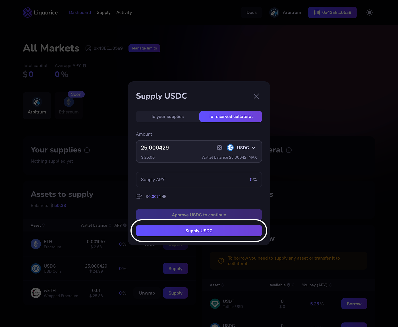This screenshot has width=398, height=327.
Task: Toggle the light/dark theme sun icon
Action: (x=369, y=13)
